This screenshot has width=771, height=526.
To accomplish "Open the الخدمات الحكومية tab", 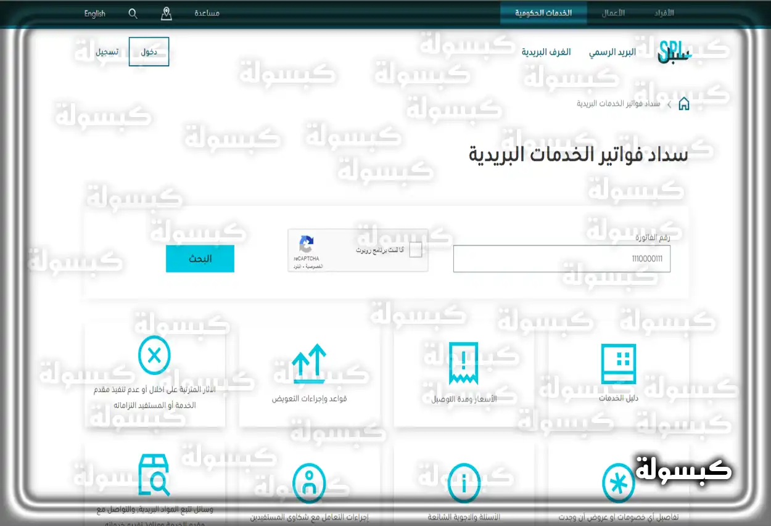I will (543, 12).
